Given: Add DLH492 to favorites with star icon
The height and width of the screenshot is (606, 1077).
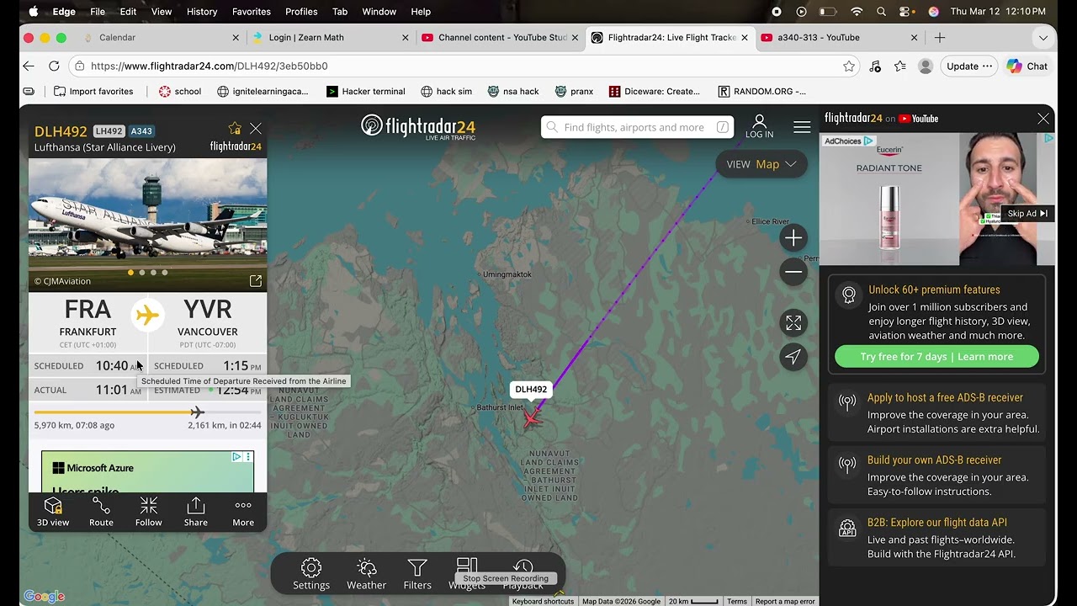Looking at the screenshot, I should pos(235,129).
